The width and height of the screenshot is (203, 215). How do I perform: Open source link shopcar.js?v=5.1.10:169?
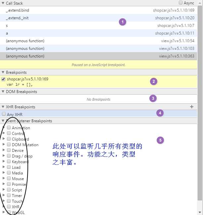point(174,10)
